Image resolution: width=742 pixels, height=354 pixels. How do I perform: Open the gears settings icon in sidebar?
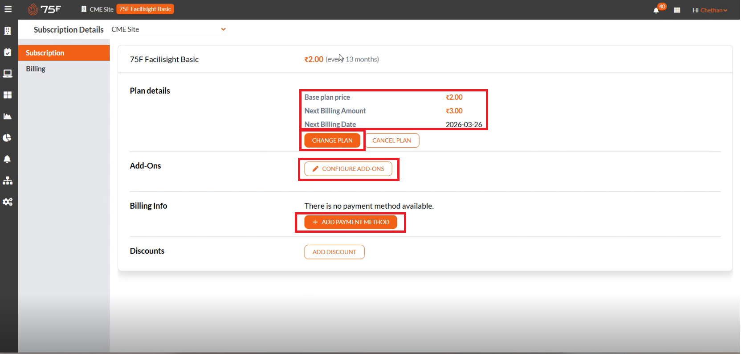point(8,202)
